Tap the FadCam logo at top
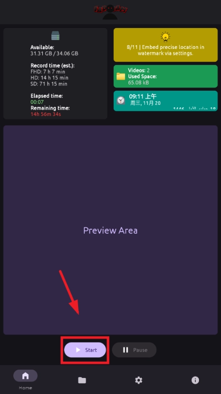Viewport: 221px width, 394px height. pyautogui.click(x=110, y=12)
